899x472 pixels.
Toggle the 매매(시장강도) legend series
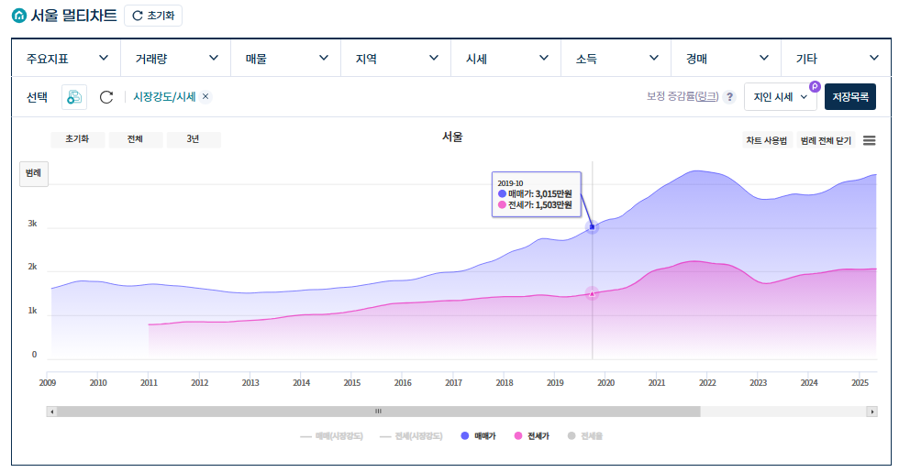click(x=331, y=436)
